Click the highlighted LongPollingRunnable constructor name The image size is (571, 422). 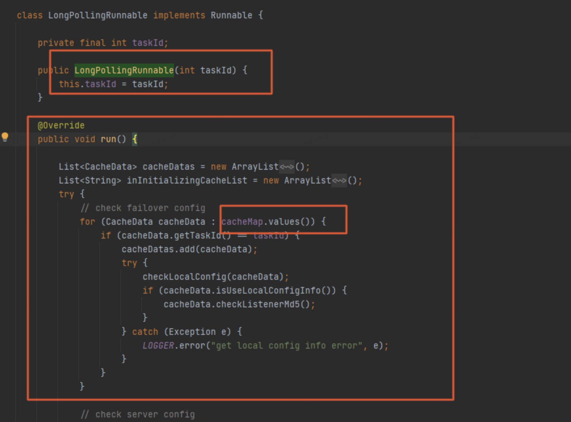tap(124, 70)
